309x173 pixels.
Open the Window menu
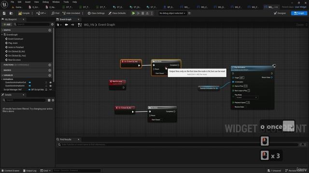pos(56,2)
